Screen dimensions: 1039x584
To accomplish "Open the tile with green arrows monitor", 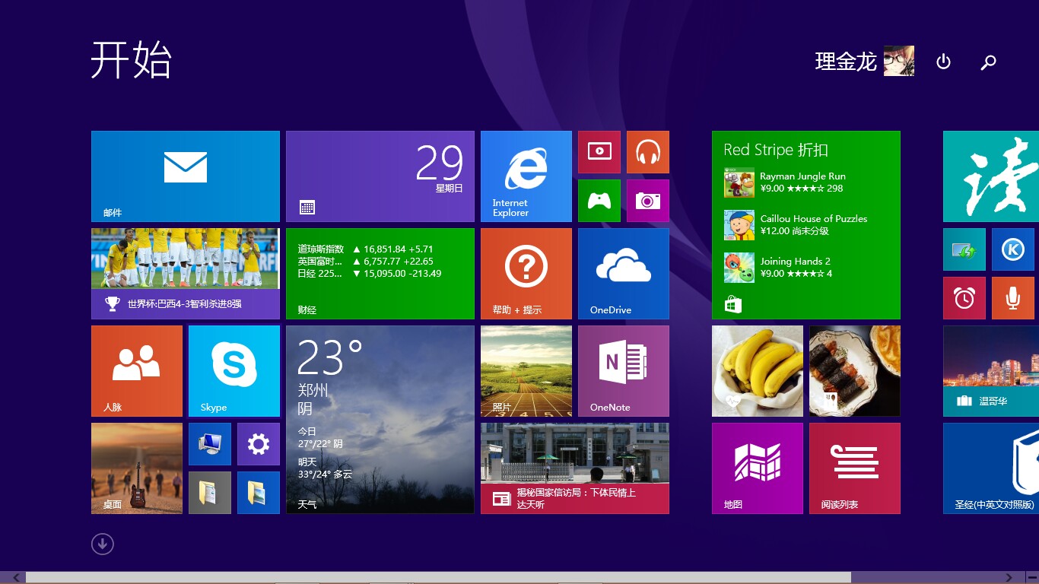I will click(x=964, y=249).
